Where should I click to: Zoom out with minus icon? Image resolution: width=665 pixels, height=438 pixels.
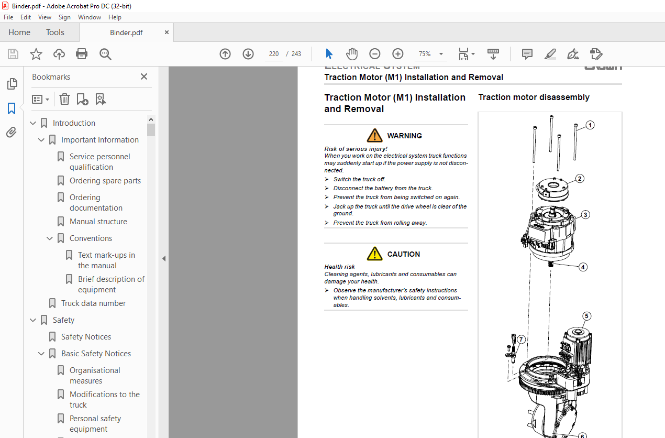[375, 54]
